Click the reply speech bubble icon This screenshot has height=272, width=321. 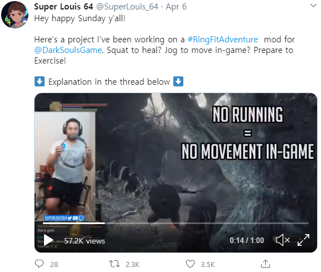click(x=39, y=264)
